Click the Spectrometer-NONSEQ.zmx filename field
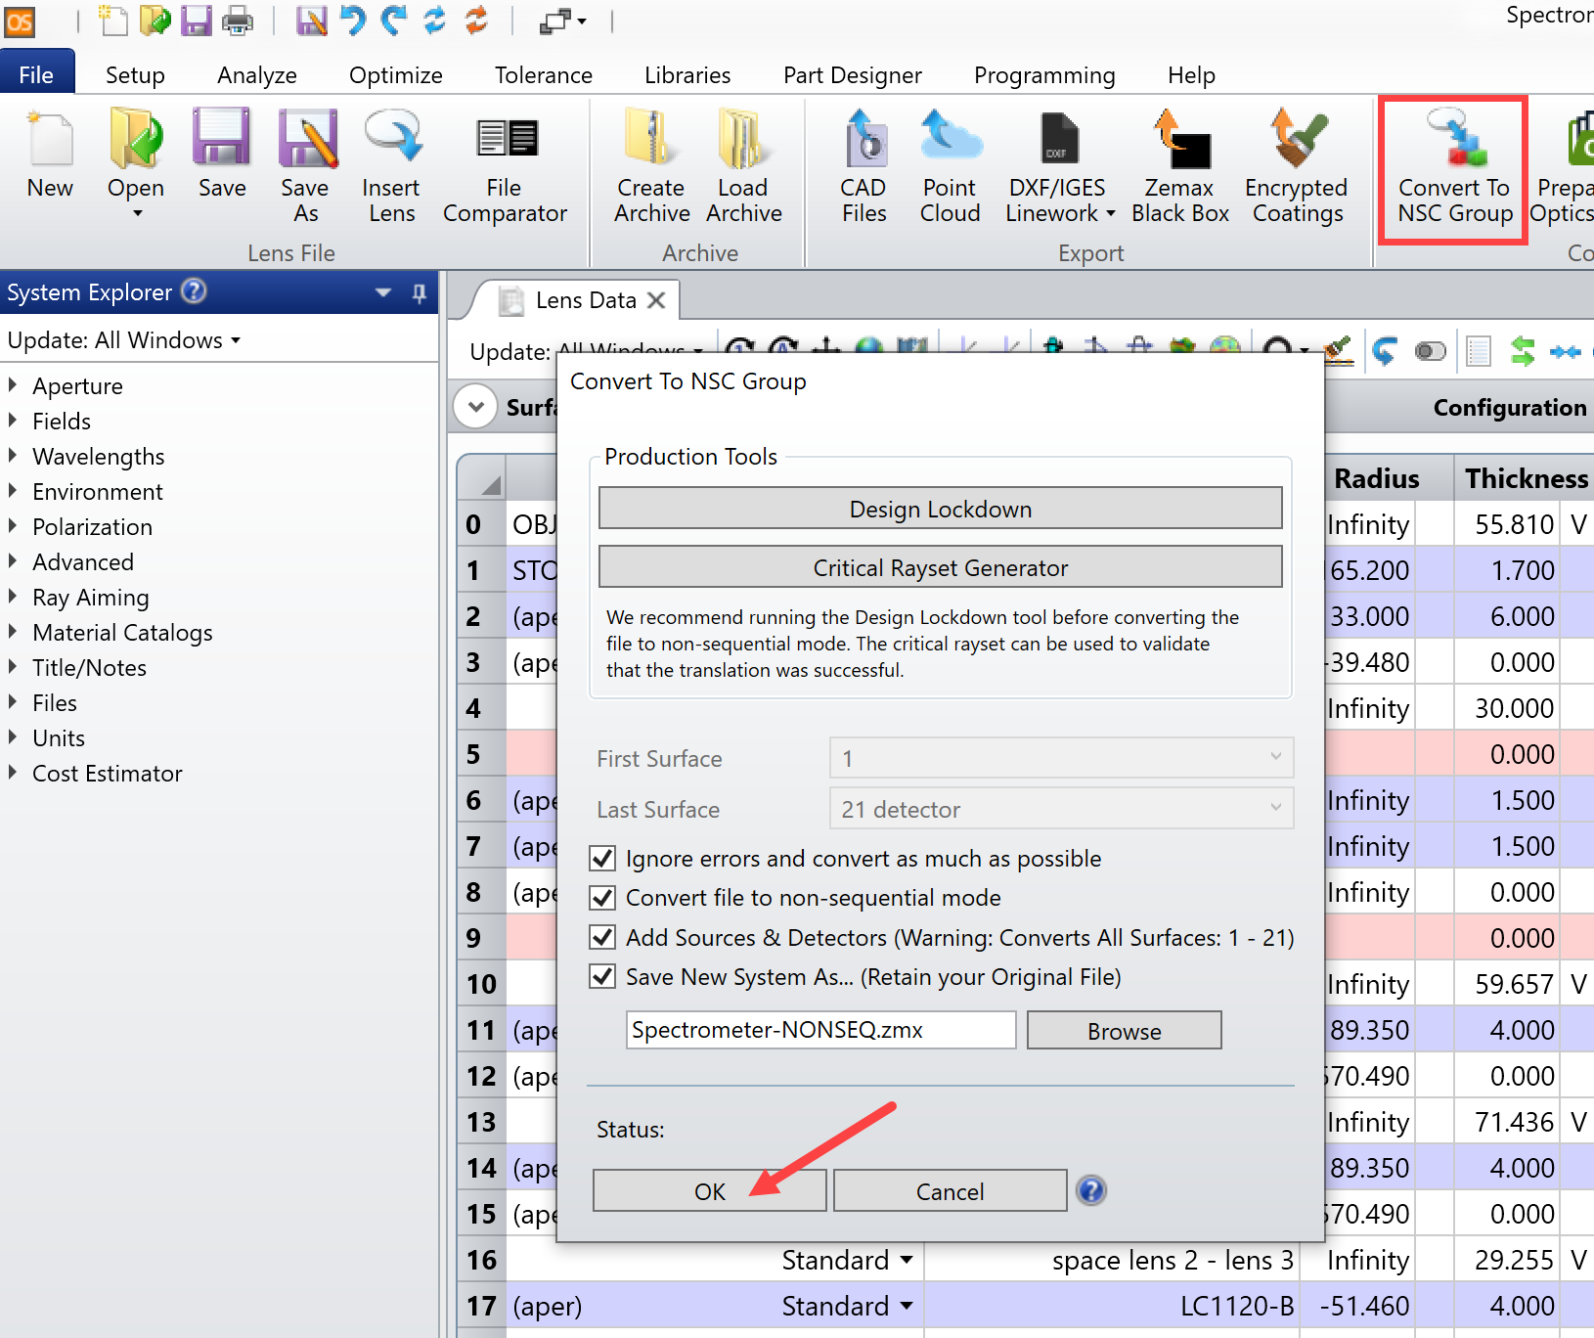Image resolution: width=1594 pixels, height=1338 pixels. pyautogui.click(x=821, y=1030)
